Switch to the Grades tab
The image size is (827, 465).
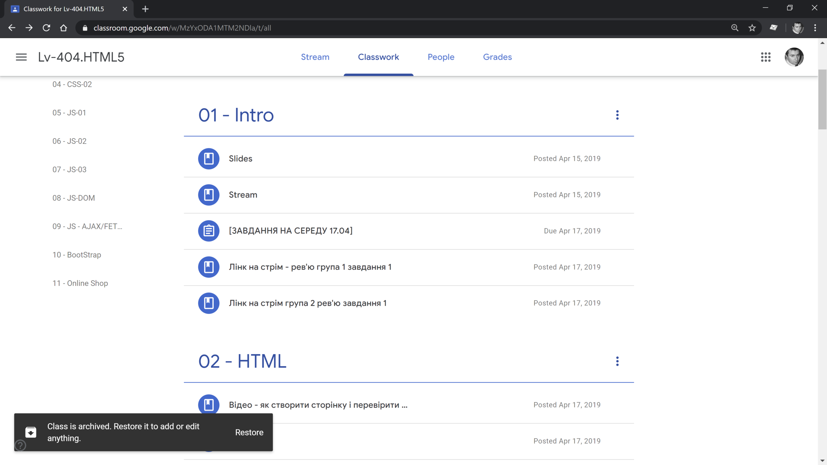(x=497, y=57)
